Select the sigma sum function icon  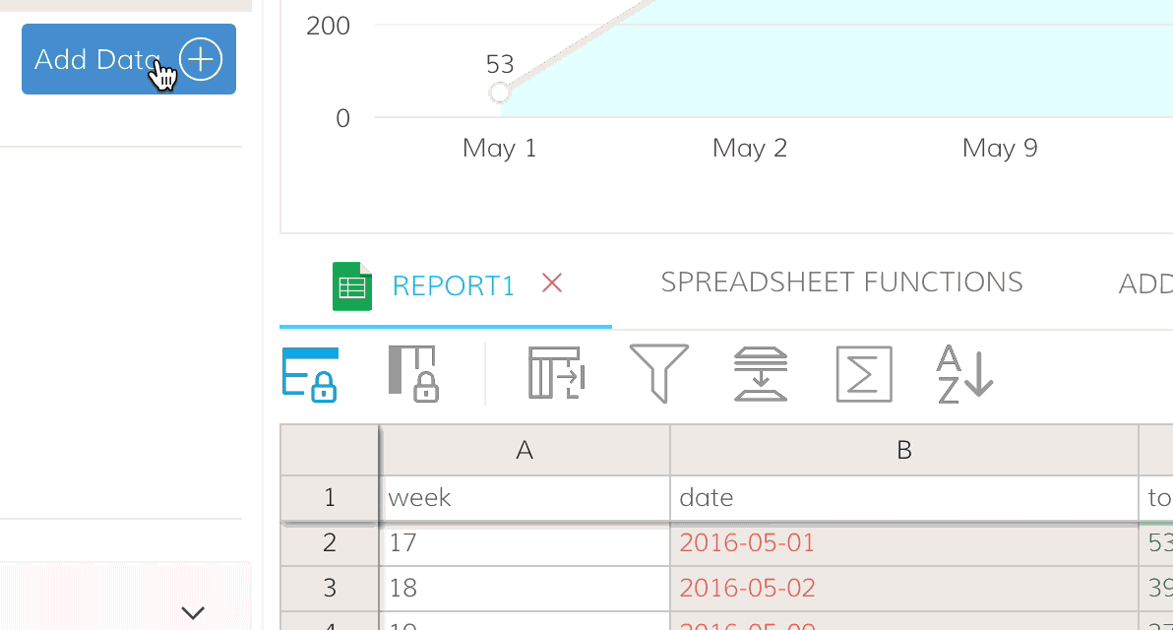point(863,374)
